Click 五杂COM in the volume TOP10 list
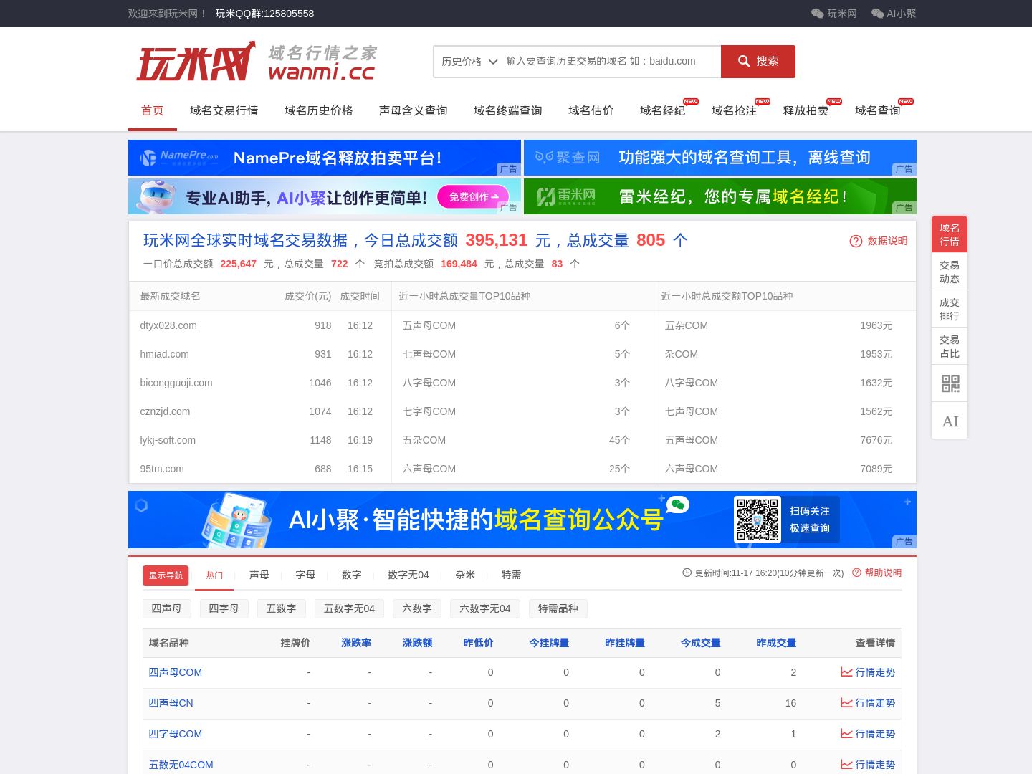 coord(424,440)
